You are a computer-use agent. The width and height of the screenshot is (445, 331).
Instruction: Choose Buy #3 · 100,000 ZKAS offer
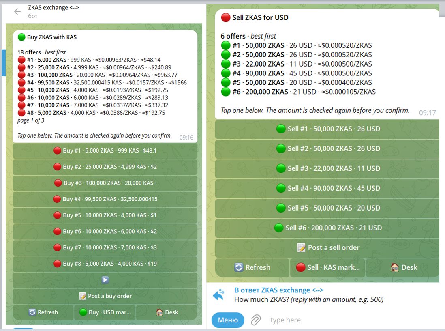(x=105, y=183)
